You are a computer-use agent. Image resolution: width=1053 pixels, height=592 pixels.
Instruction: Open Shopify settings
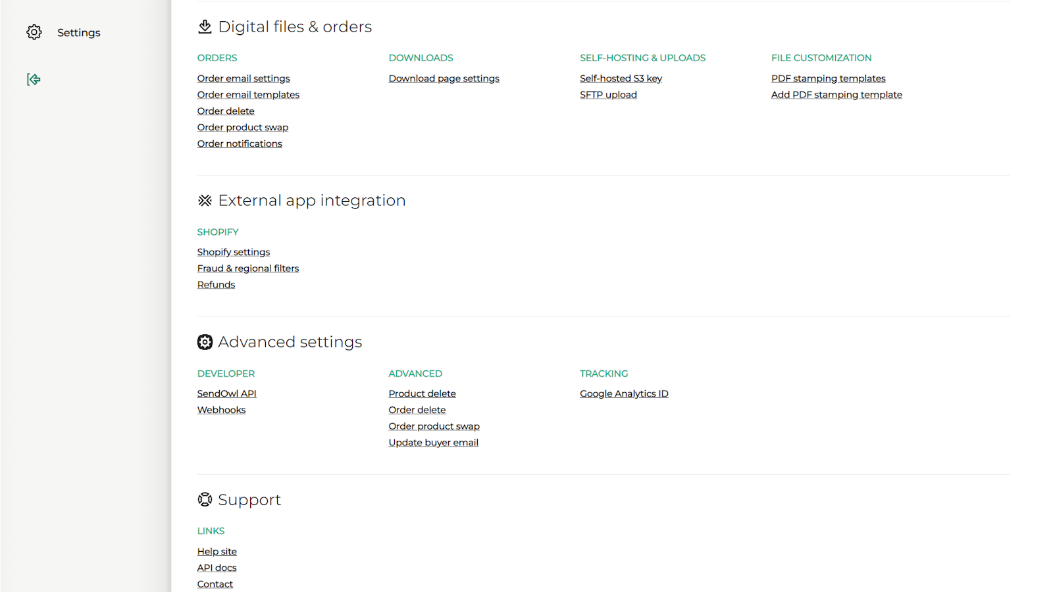tap(233, 251)
